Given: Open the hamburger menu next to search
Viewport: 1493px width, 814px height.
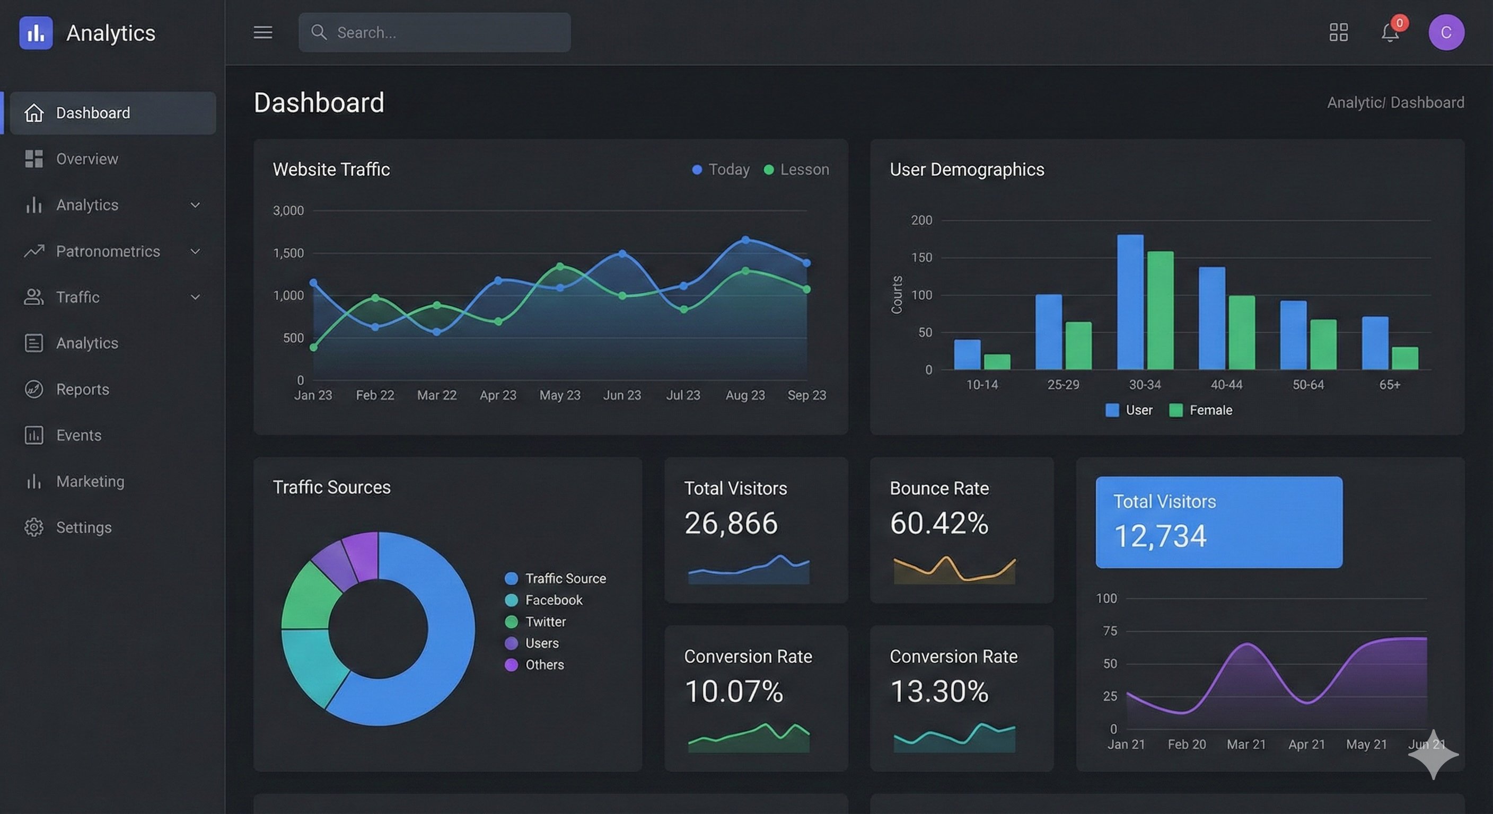Looking at the screenshot, I should (263, 32).
